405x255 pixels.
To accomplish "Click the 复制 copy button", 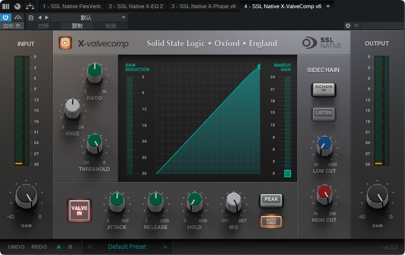I will click(77, 26).
